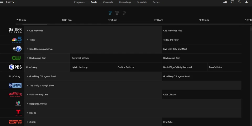Select the ABC 7 channel logo

tap(17, 49)
